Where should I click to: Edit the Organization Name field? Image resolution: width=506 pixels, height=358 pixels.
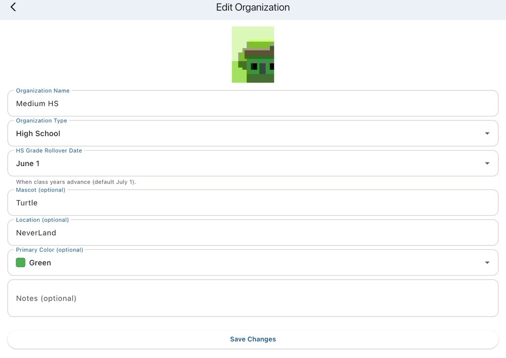coord(253,104)
